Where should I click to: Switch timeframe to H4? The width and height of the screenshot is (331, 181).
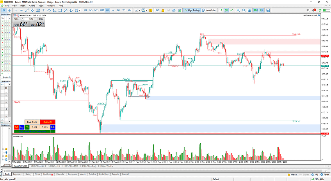coord(113,10)
